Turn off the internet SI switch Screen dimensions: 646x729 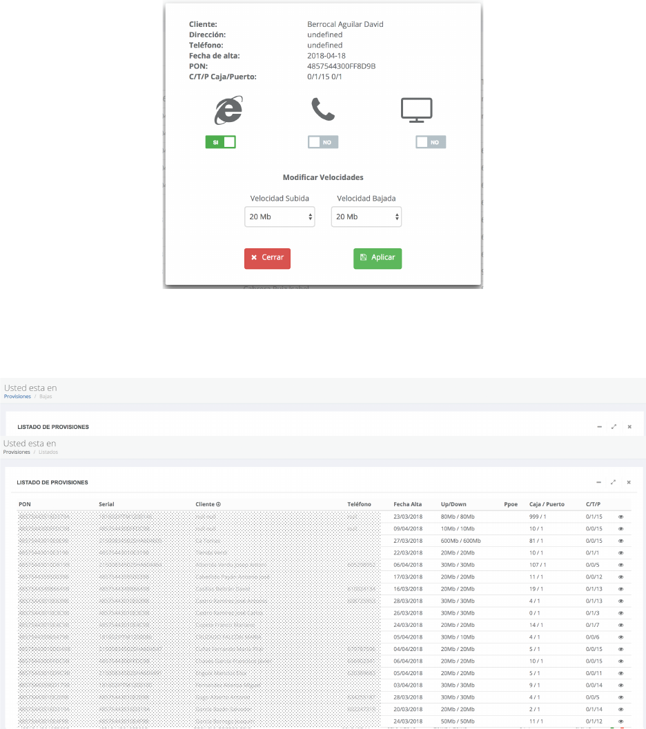tap(220, 142)
